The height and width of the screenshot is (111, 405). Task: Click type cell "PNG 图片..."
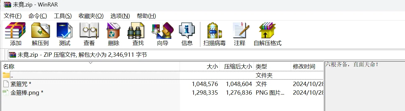click(270, 92)
